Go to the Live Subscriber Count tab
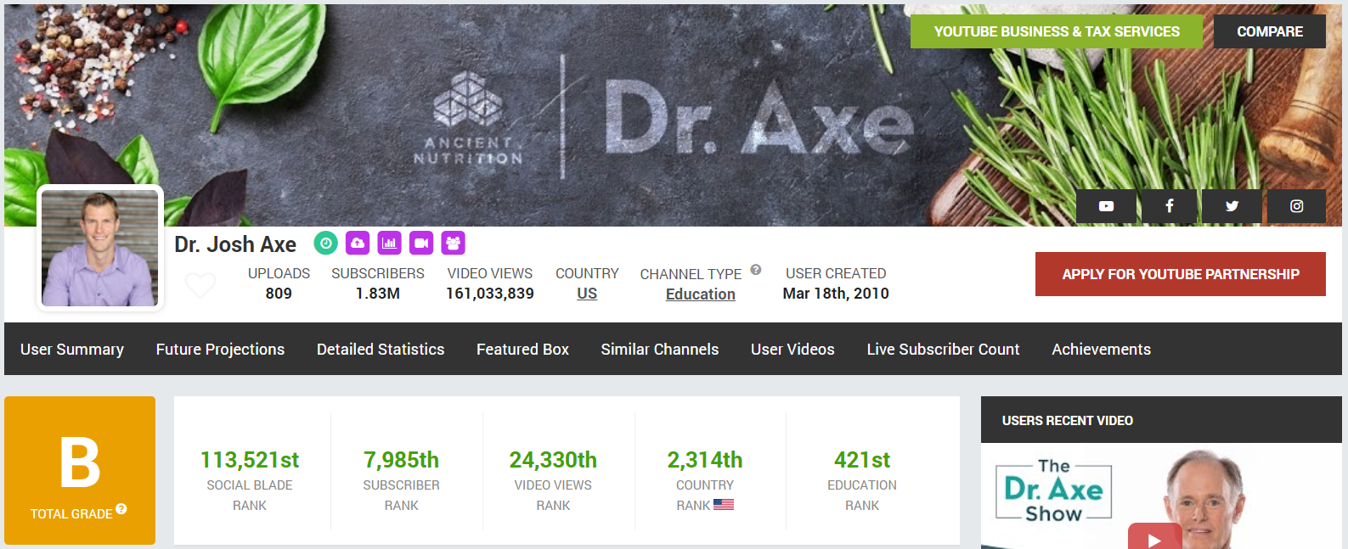1348x549 pixels. pyautogui.click(x=943, y=350)
